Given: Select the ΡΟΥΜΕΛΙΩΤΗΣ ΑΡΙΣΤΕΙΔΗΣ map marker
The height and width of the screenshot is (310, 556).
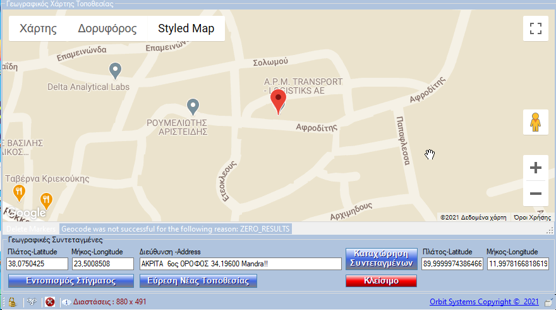Looking at the screenshot, I should click(194, 106).
